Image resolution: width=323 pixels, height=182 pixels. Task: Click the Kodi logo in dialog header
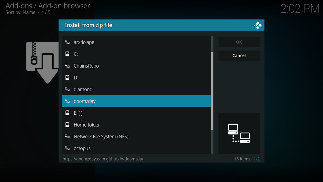[257, 25]
